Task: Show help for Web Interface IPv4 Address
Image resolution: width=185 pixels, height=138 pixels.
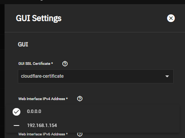Action: coord(80,99)
